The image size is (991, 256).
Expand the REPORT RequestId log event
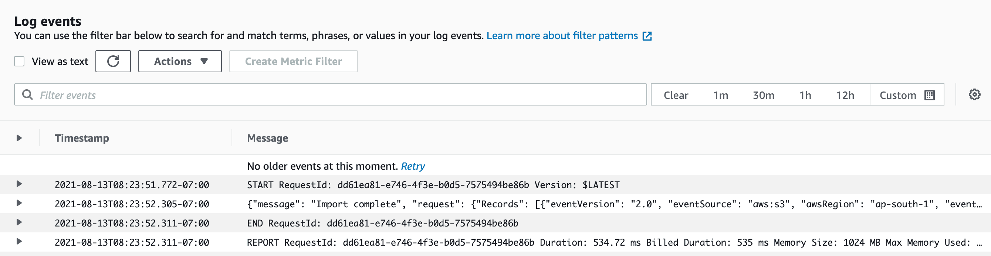tap(19, 241)
